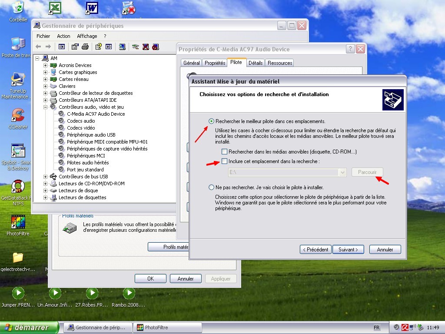This screenshot has width=445, height=334.
Task: Select 'Ne pas rechercher' radio button
Action: pos(211,187)
